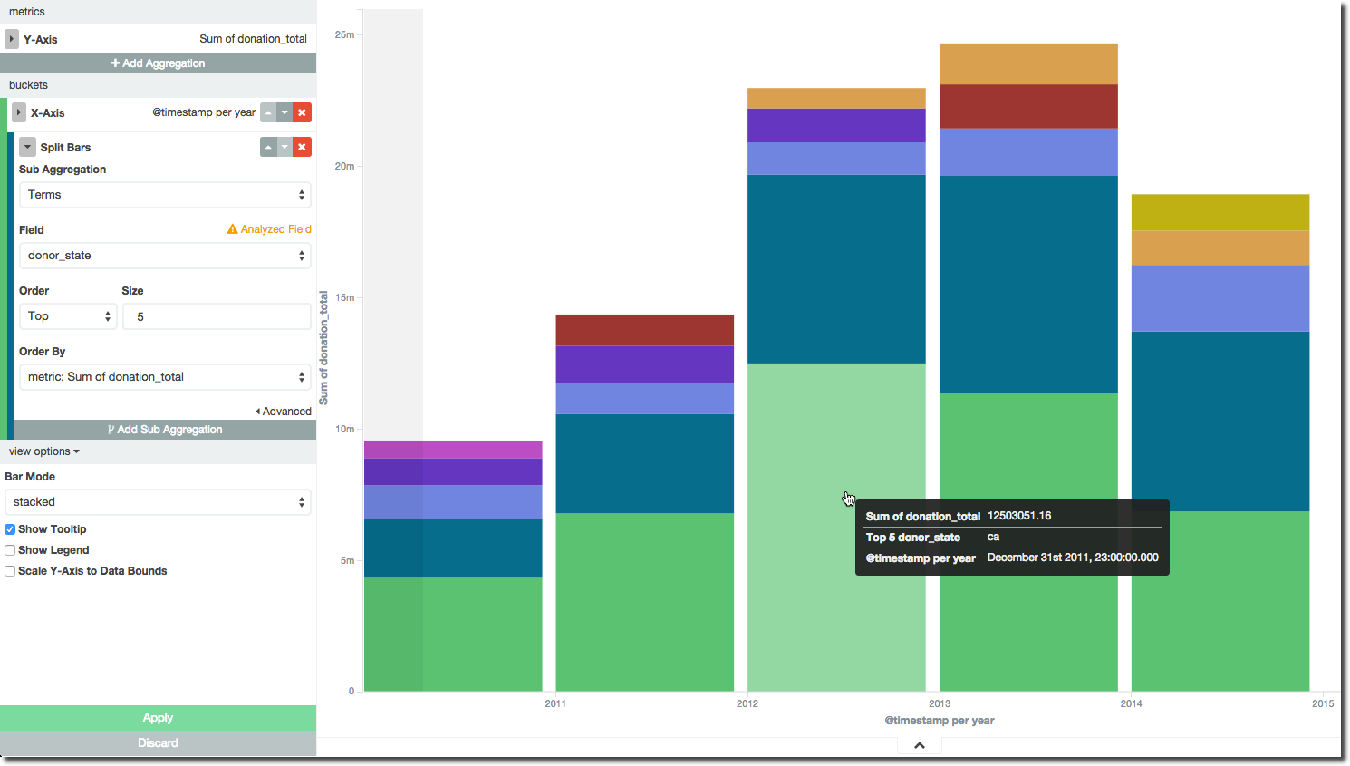
Task: Click the Analyzed Field warning icon
Action: tap(233, 229)
